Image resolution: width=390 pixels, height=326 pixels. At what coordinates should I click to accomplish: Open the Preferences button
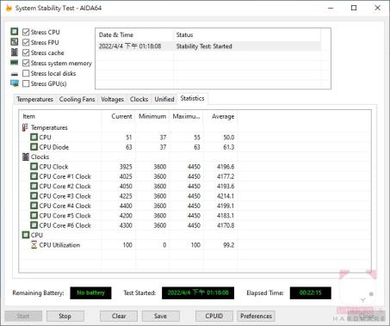pos(256,316)
